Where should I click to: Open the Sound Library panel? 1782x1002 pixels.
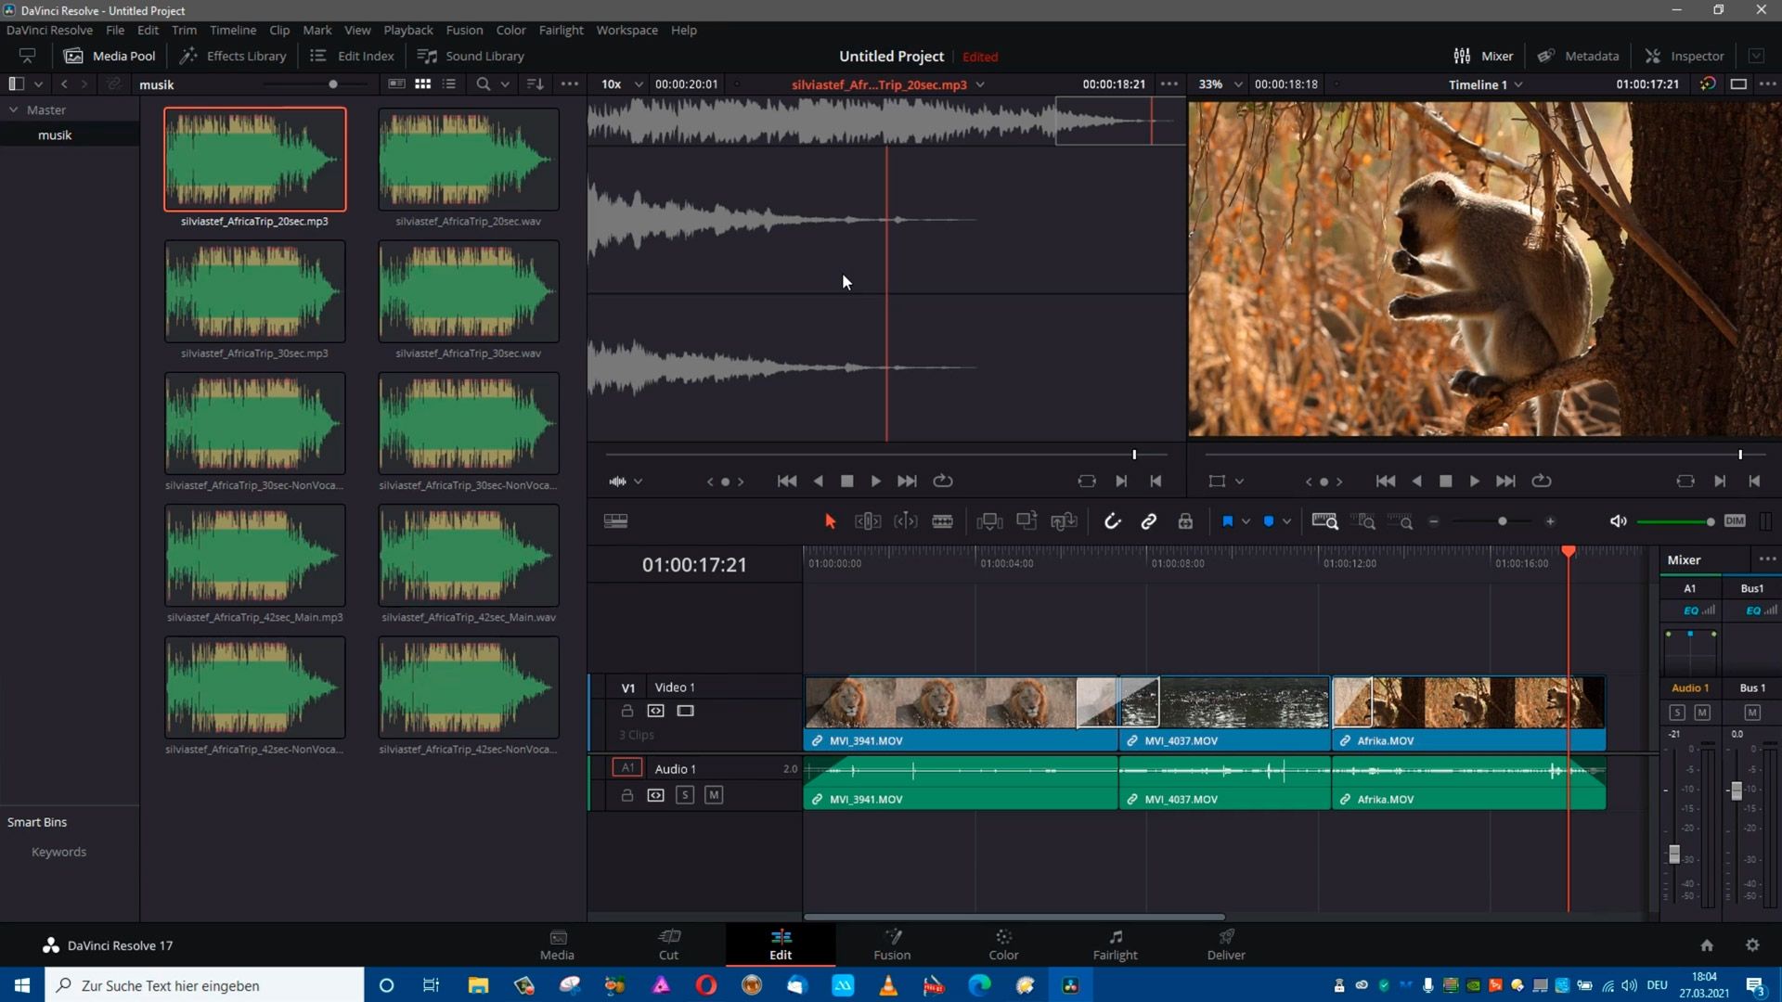[471, 56]
